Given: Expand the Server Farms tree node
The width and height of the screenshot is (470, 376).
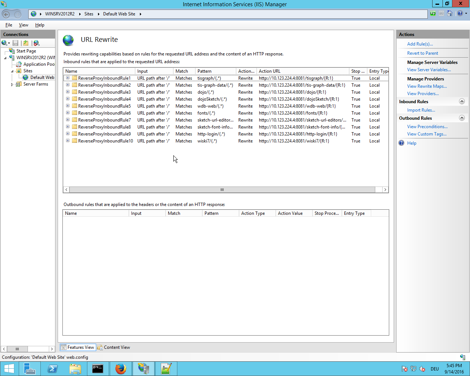Looking at the screenshot, I should coord(12,84).
